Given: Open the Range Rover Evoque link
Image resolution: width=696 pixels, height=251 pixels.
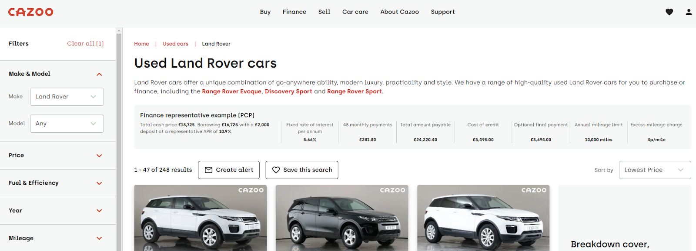Looking at the screenshot, I should (232, 91).
